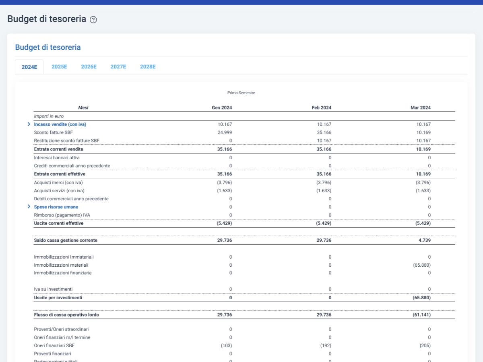Screen dimensions: 483x362
Task: Open the help icon beside Budget di tesoreria
Action: [93, 19]
